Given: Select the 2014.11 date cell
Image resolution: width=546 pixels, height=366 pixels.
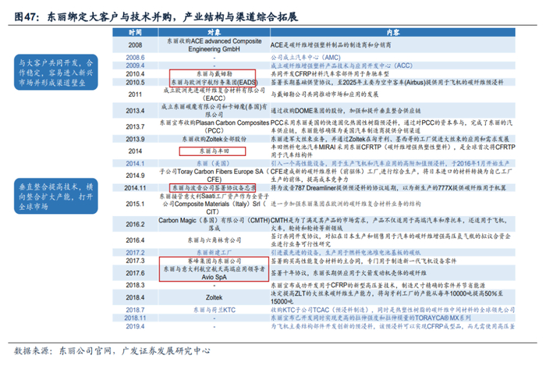Looking at the screenshot, I should (135, 188).
